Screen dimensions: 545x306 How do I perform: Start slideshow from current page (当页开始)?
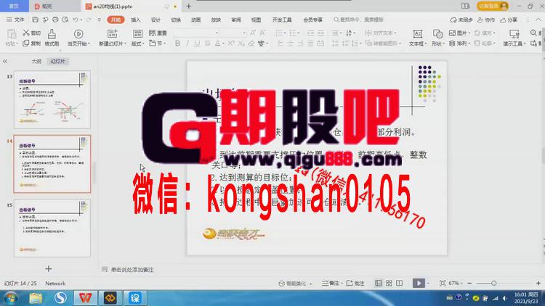[x=78, y=38]
